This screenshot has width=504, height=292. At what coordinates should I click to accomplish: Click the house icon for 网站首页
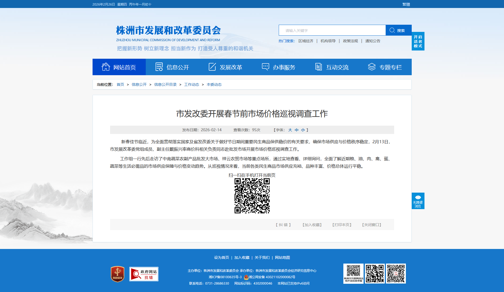coord(106,67)
